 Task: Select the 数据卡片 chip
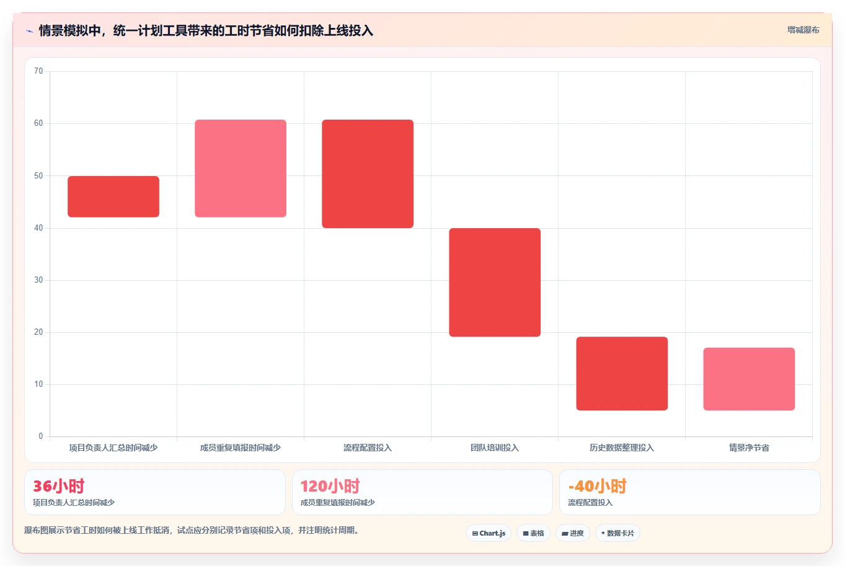point(617,533)
